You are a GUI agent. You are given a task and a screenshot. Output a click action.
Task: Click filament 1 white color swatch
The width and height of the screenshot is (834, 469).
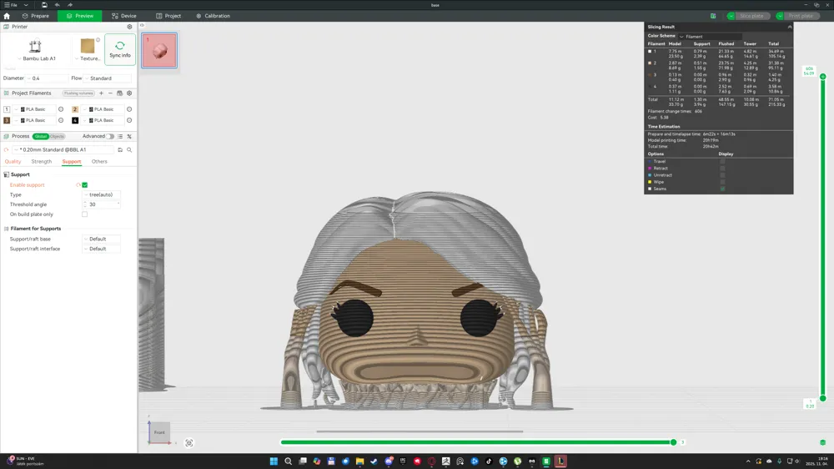[x=7, y=109]
